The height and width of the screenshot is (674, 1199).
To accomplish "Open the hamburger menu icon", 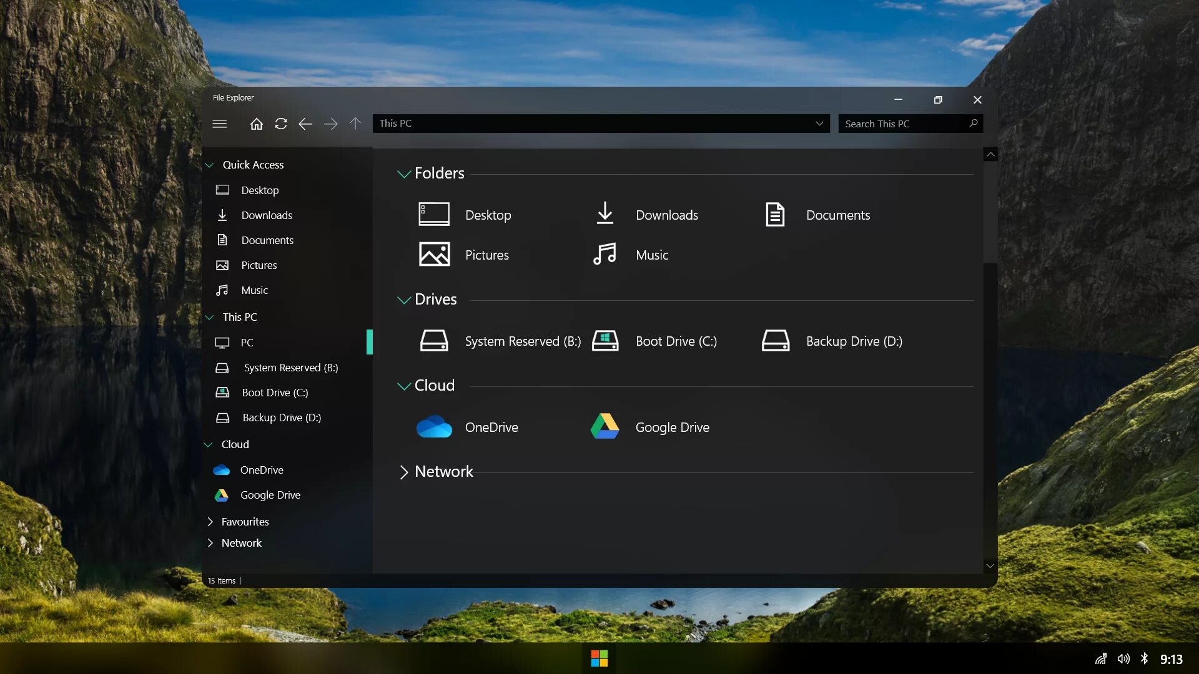I will click(x=219, y=124).
